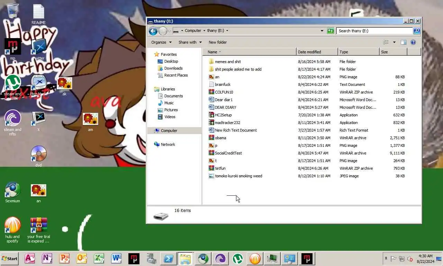The image size is (443, 266).
Task: Open the Videos library
Action: (x=170, y=117)
